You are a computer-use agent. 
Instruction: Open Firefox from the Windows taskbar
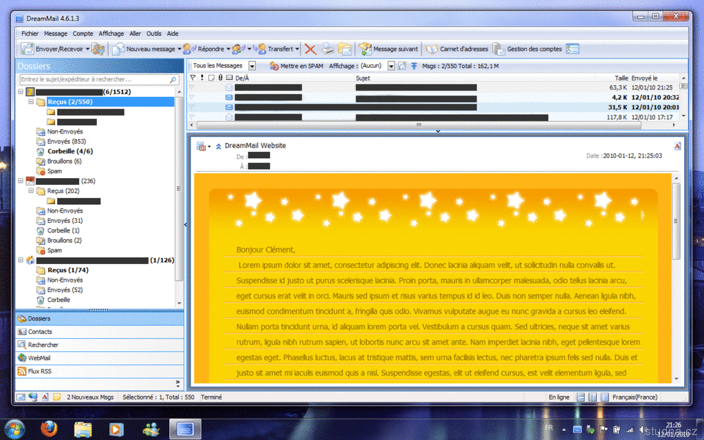pos(49,429)
